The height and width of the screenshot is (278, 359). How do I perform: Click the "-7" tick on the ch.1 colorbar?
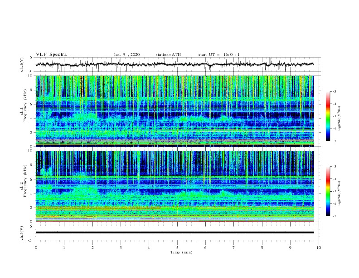tap(335, 141)
